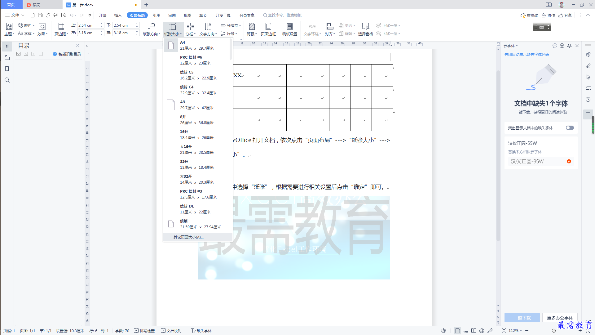Click the 一键下载 button
595x335 pixels.
point(522,318)
